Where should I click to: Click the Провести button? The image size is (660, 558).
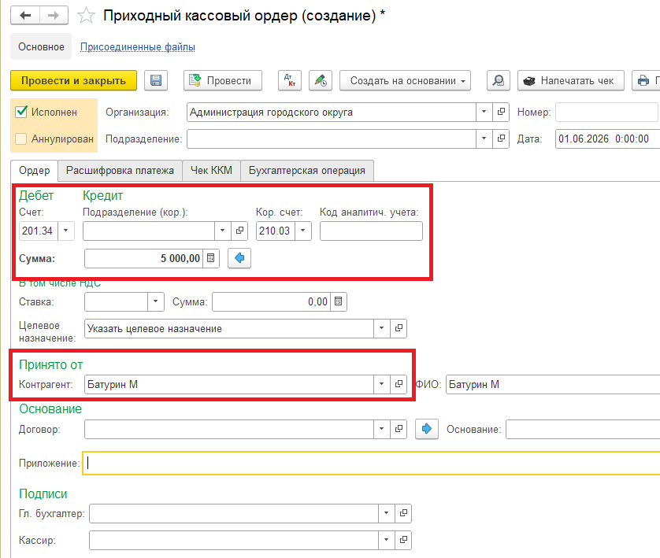point(223,80)
